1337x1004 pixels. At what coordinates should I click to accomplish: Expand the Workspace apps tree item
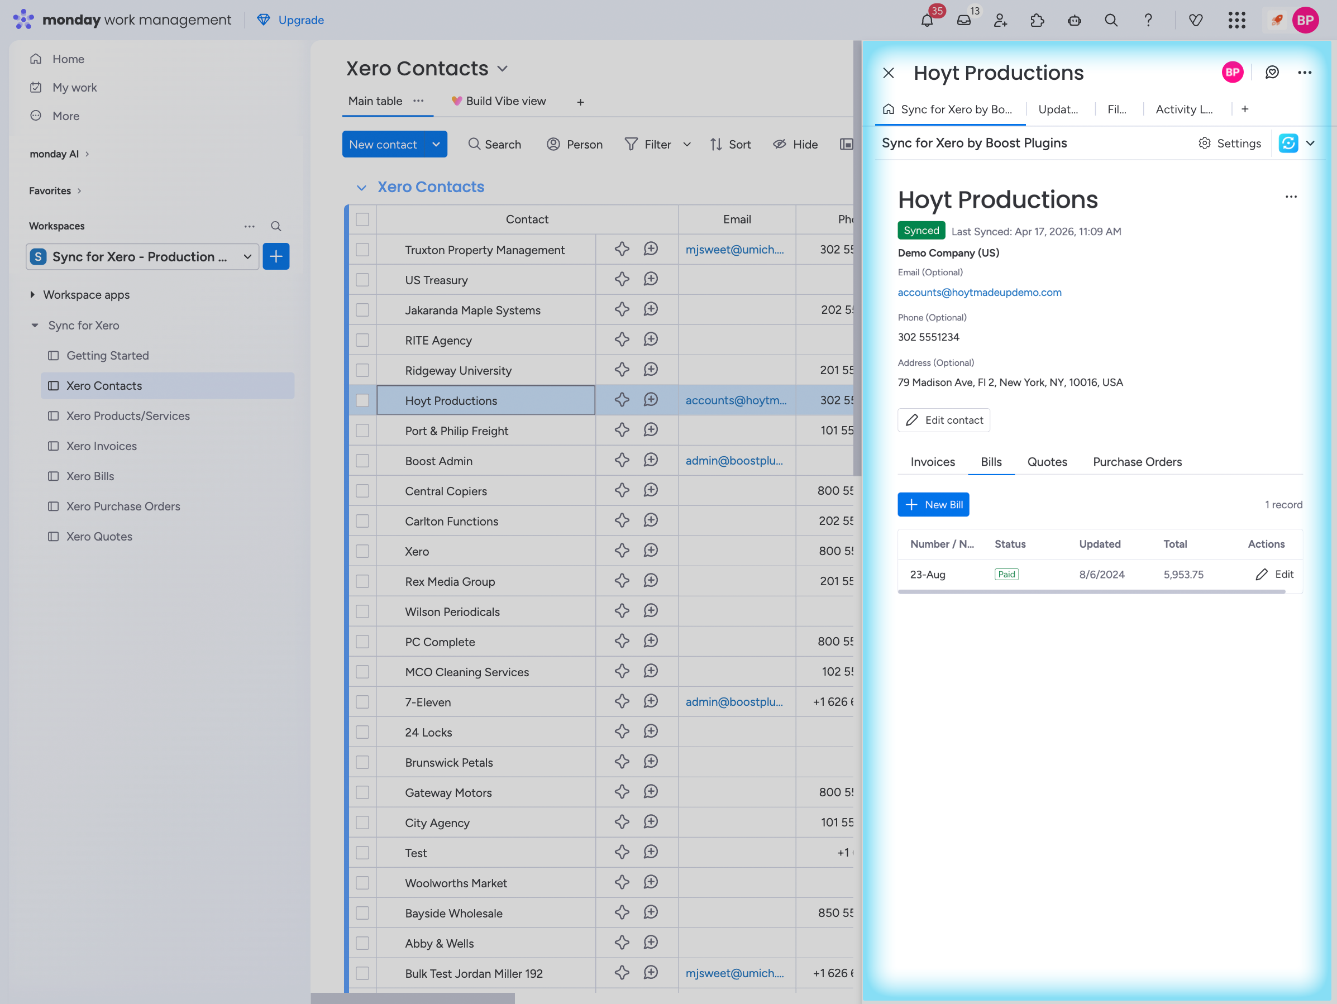pyautogui.click(x=32, y=294)
